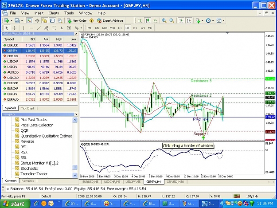Switch chart to Line Chart icon
The image size is (277, 208).
155,21
